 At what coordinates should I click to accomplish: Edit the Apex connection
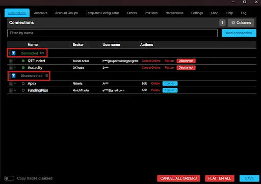[144, 84]
